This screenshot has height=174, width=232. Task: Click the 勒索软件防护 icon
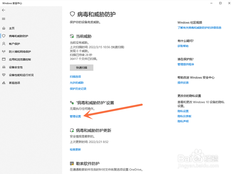[72, 164]
